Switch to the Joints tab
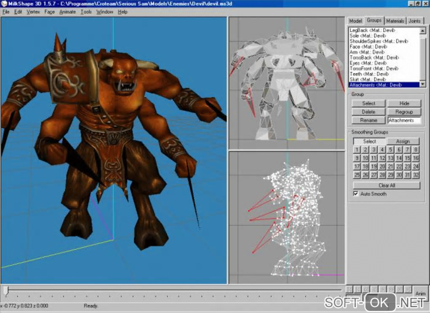The image size is (430, 313). [414, 21]
